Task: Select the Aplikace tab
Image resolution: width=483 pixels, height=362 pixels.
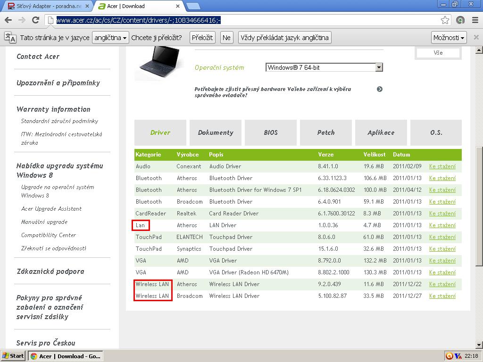Action: (381, 132)
